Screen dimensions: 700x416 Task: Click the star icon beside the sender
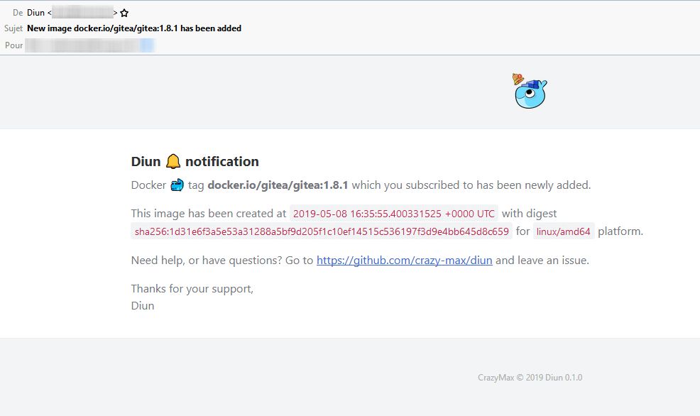pos(125,13)
